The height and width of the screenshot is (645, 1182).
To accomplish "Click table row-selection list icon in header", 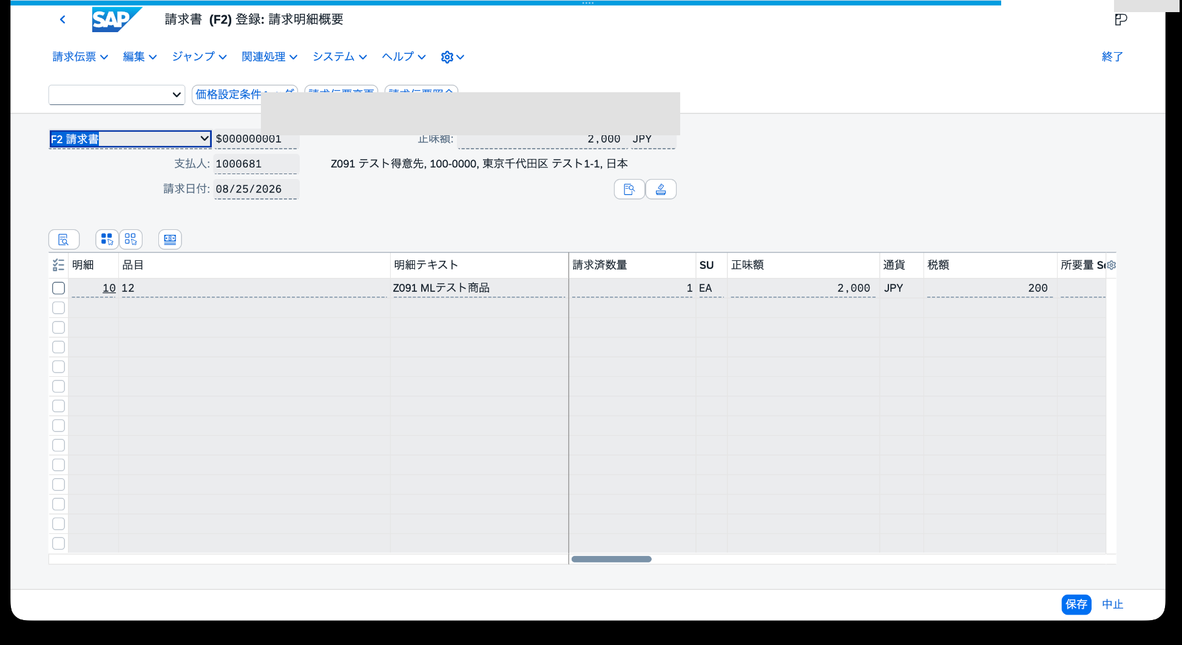I will 58,265.
